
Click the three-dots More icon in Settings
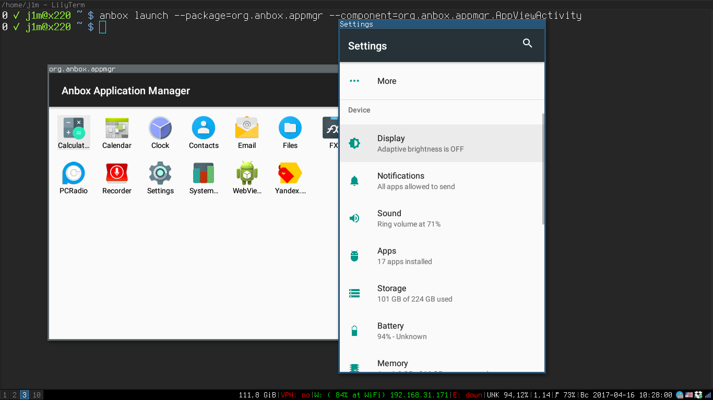[354, 81]
